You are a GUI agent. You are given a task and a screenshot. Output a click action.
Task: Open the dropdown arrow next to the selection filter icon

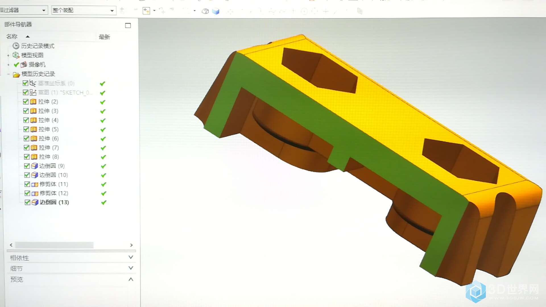pos(154,11)
